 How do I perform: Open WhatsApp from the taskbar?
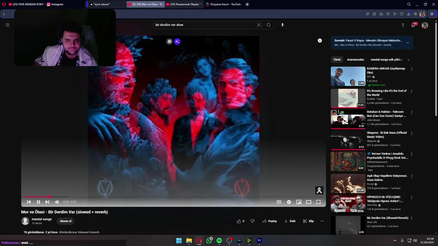209,241
